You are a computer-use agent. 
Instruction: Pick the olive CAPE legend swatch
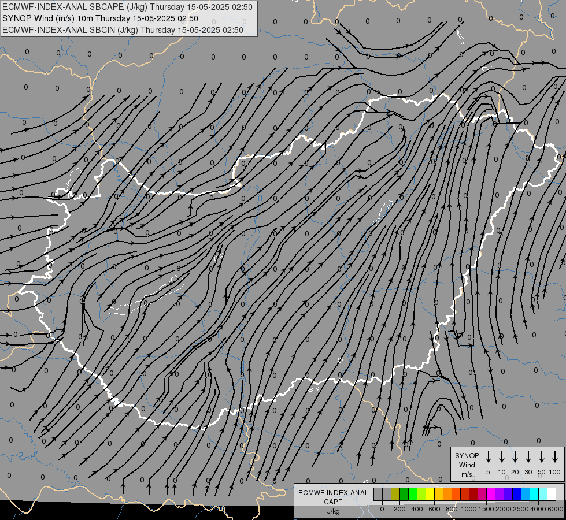tap(395, 494)
